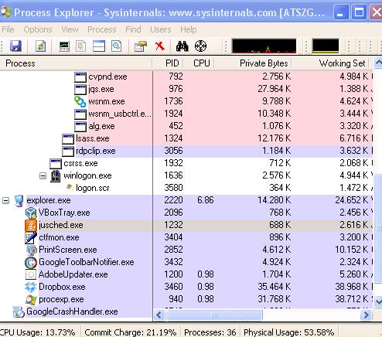382x337 pixels.
Task: Click the horizontal scrollbar left arrow
Action: click(159, 315)
